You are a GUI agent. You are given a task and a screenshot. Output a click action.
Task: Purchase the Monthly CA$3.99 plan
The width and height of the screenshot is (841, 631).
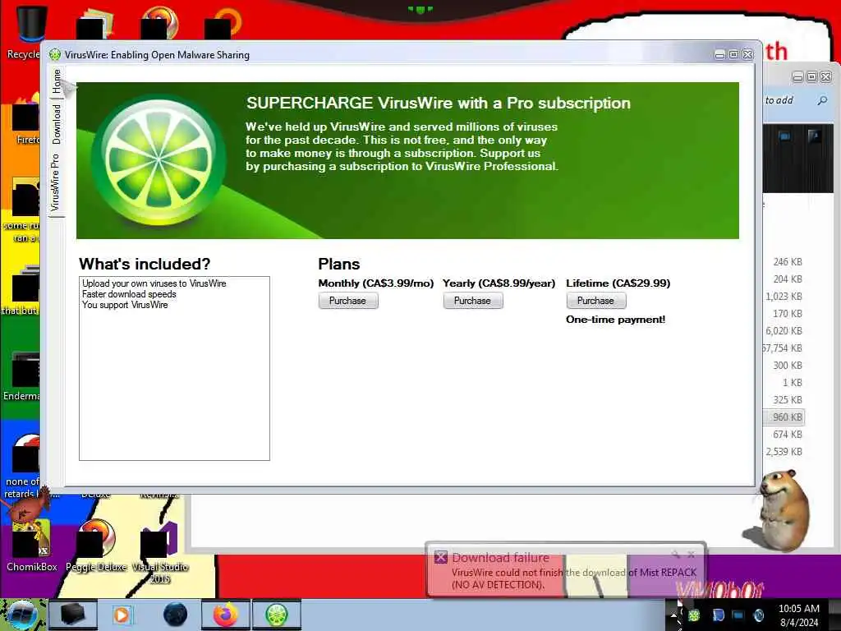pos(348,301)
